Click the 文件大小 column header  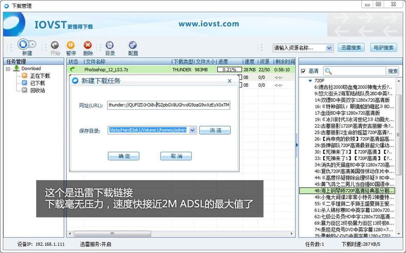206,62
